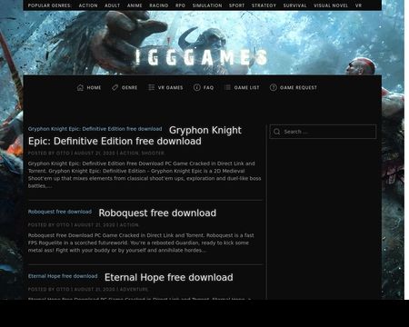Open Eternal Hope free download post title
The width and height of the screenshot is (409, 327).
(x=169, y=277)
